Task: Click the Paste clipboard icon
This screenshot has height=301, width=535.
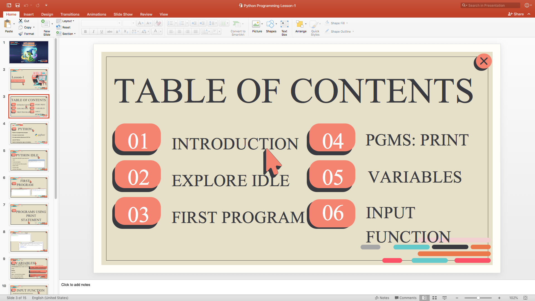Action: click(8, 24)
